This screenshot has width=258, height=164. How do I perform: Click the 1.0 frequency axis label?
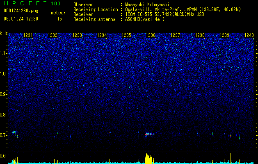coord(3,74)
